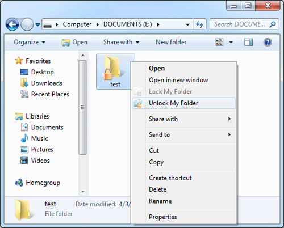This screenshot has height=228, width=284.
Task: Click the change view icon
Action: pos(219,42)
